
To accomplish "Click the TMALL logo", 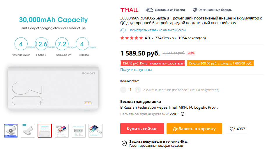I will (129, 10).
